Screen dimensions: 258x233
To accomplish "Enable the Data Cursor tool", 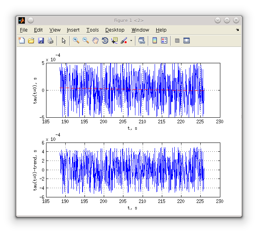I will click(115, 40).
